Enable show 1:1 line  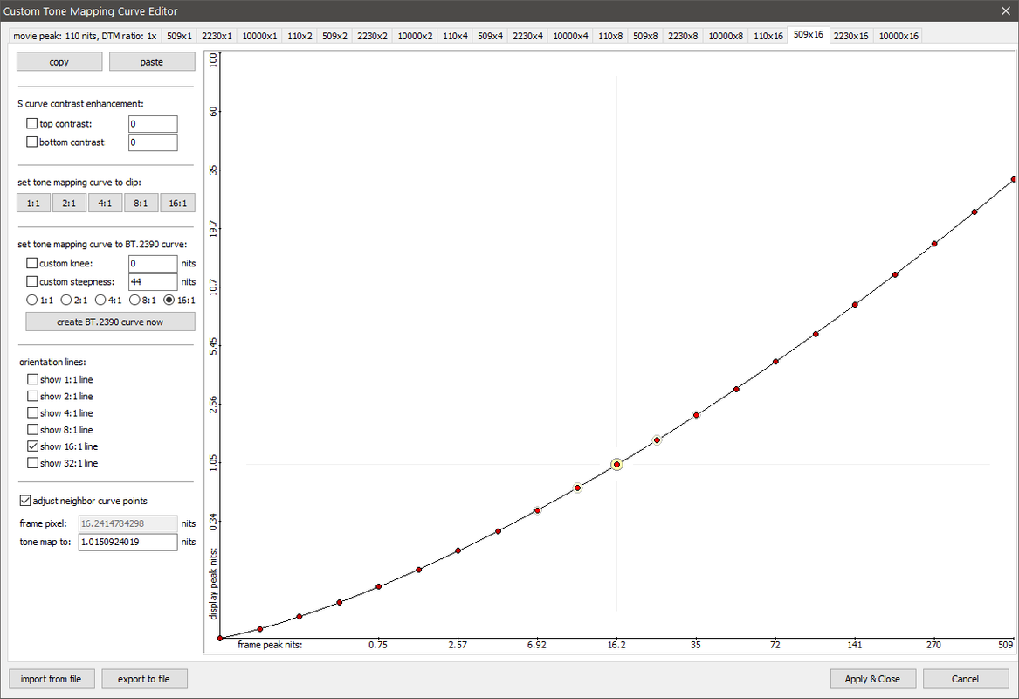click(x=32, y=379)
